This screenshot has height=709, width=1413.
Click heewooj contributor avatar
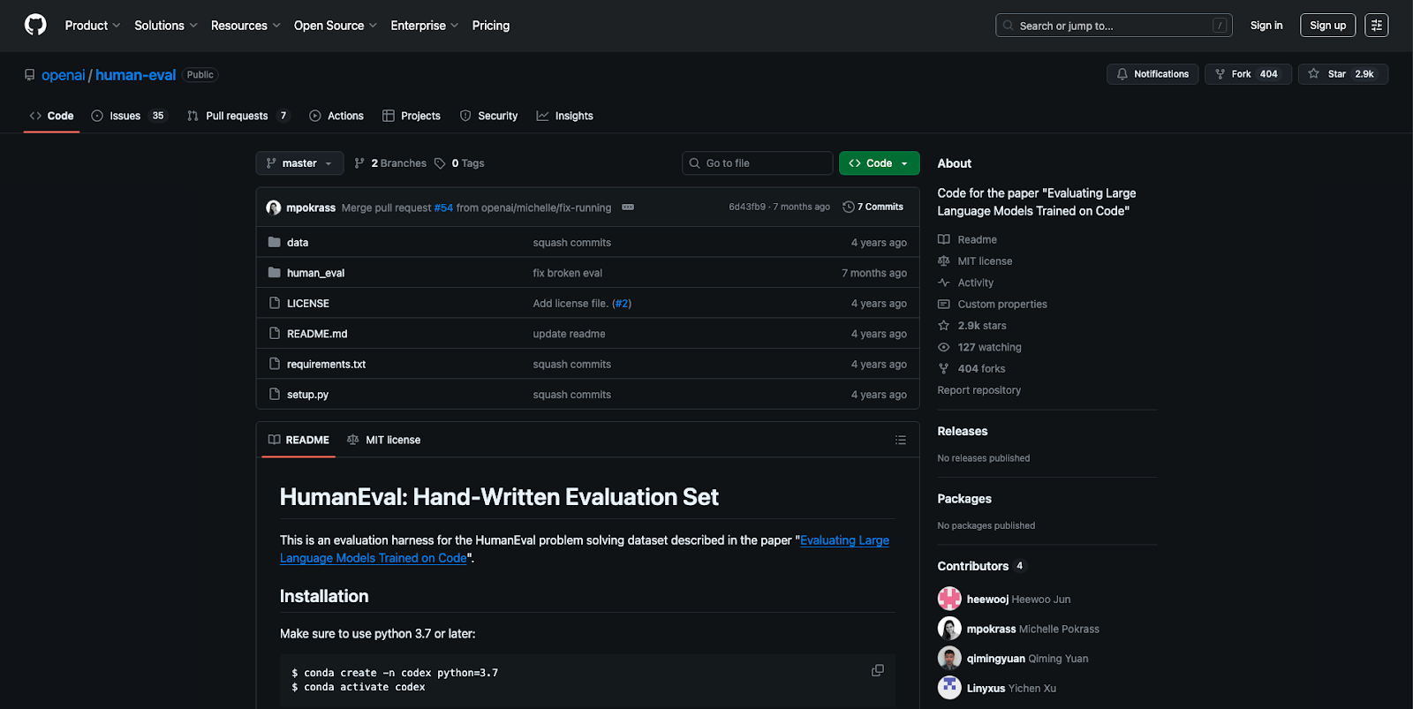tap(949, 599)
